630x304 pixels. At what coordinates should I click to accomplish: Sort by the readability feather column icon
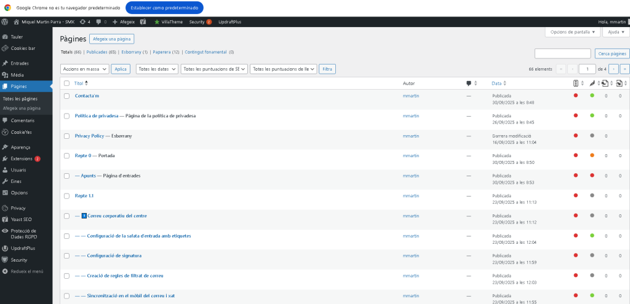[x=592, y=83]
